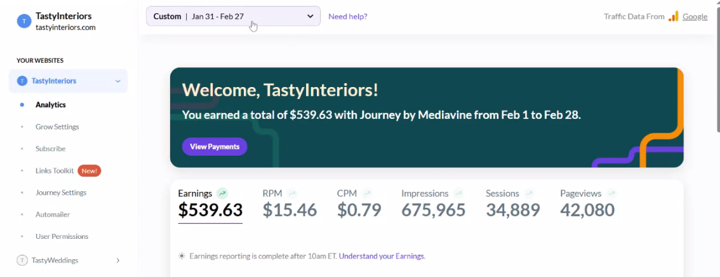Click the T icon in TastyInteriors sidebar row
The image size is (720, 277).
coord(22,81)
